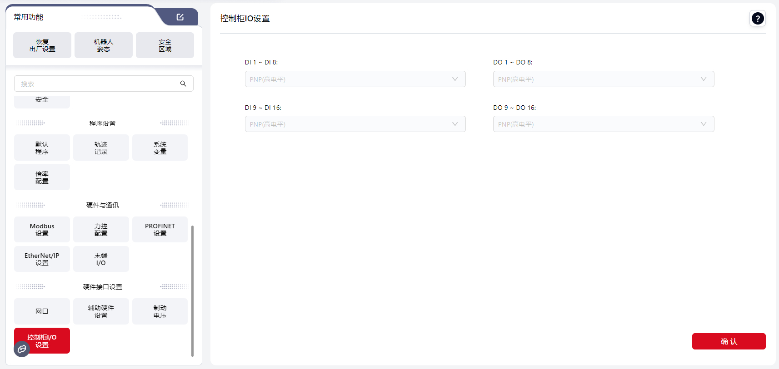Click the sidebar vertical scrollbar

click(192, 290)
